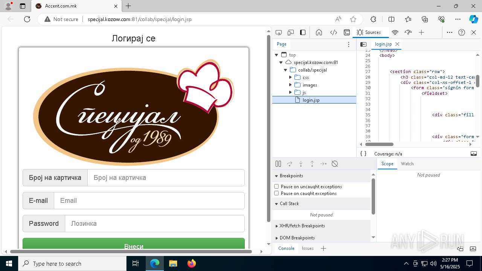Open Windows Start menu
The image size is (482, 271).
click(9, 263)
